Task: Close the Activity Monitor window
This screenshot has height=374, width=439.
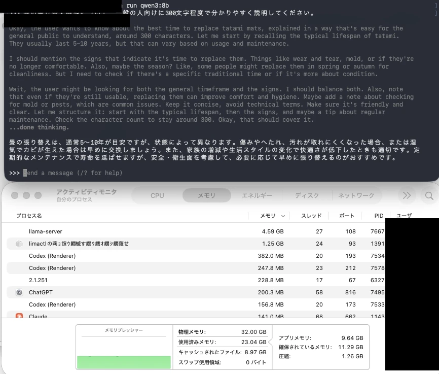Action: tap(15, 195)
